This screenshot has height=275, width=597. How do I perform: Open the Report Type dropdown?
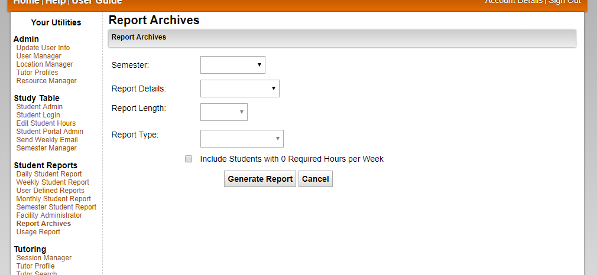pos(242,139)
